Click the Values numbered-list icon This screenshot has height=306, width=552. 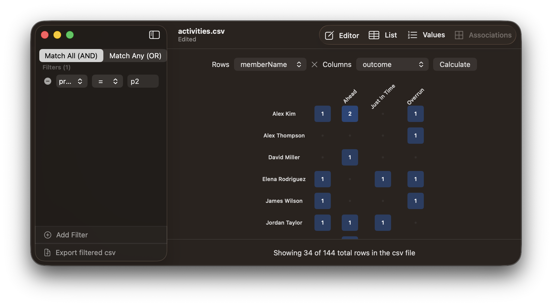(412, 35)
